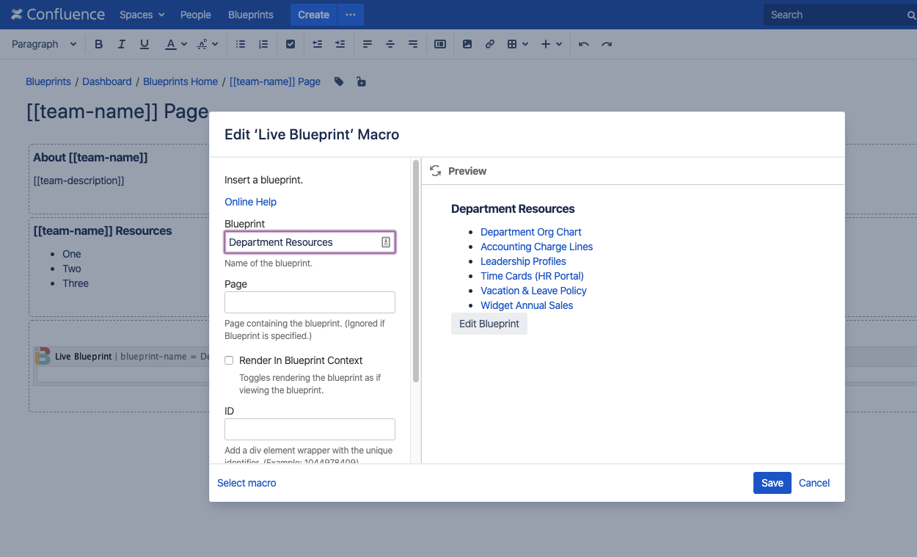Image resolution: width=917 pixels, height=557 pixels.
Task: Open page labels tag icon
Action: point(339,81)
